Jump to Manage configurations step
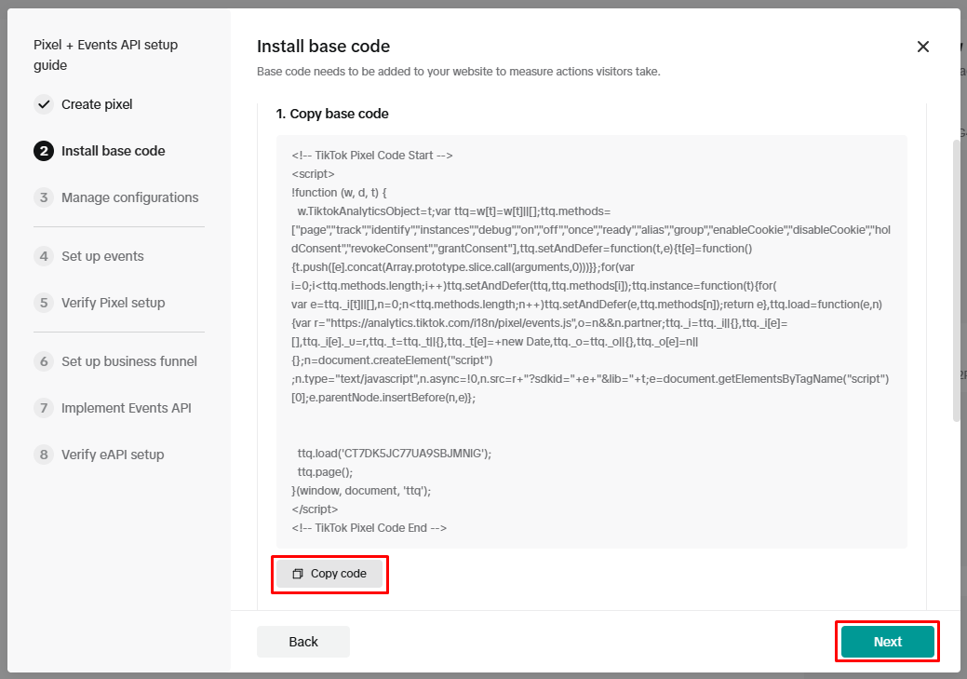The width and height of the screenshot is (967, 679). 129,197
